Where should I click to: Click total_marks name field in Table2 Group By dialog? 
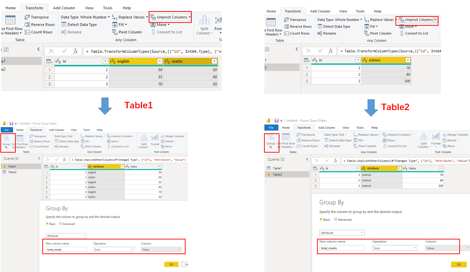tap(342, 248)
